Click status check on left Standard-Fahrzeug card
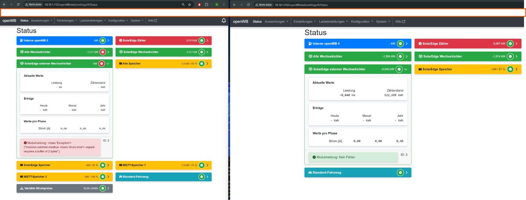Screen dimensions: 526x200 click(201, 177)
